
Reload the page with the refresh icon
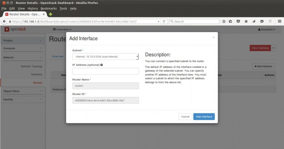coord(164,21)
